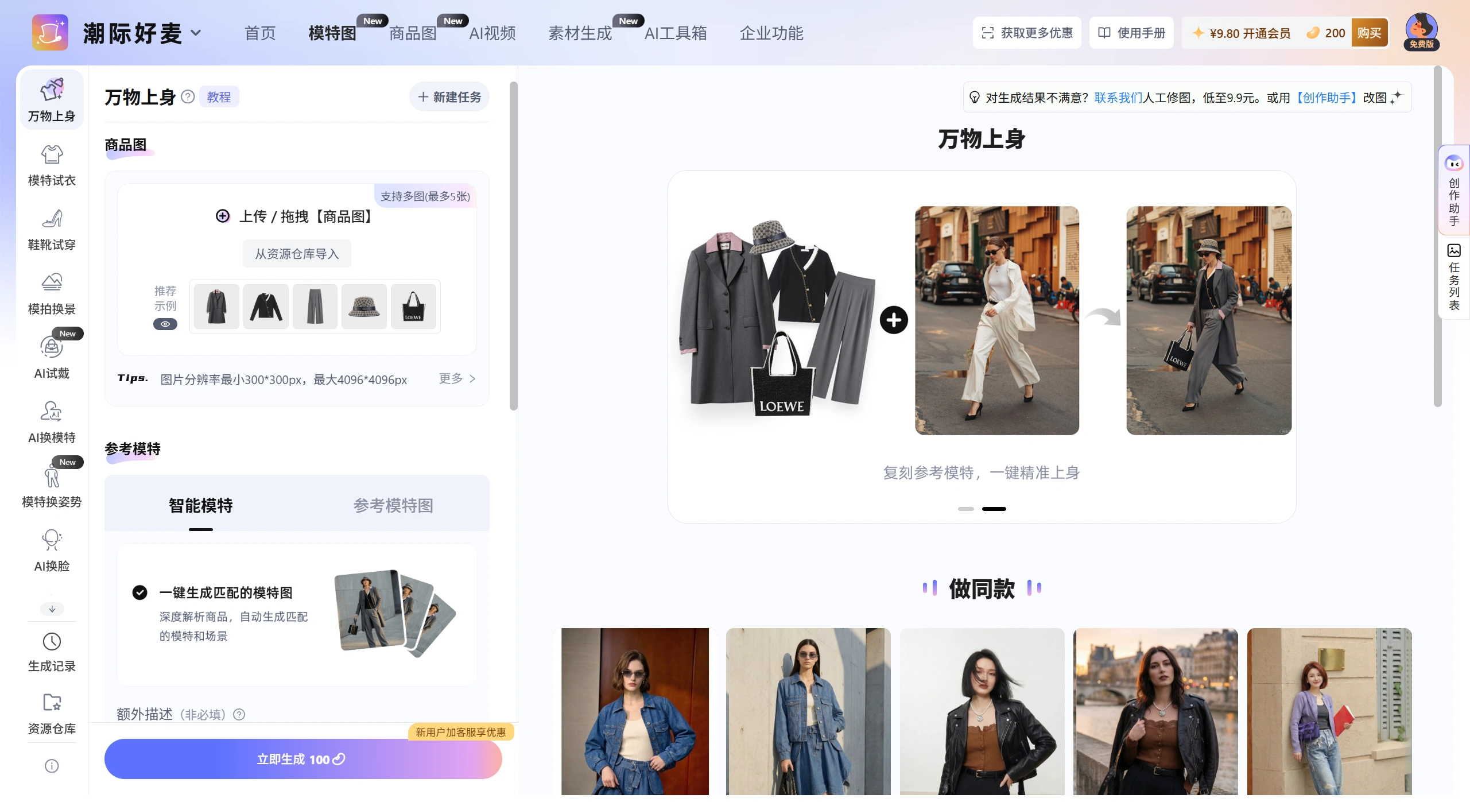Click the main page scrollbar
This screenshot has height=802, width=1470.
click(x=1438, y=235)
